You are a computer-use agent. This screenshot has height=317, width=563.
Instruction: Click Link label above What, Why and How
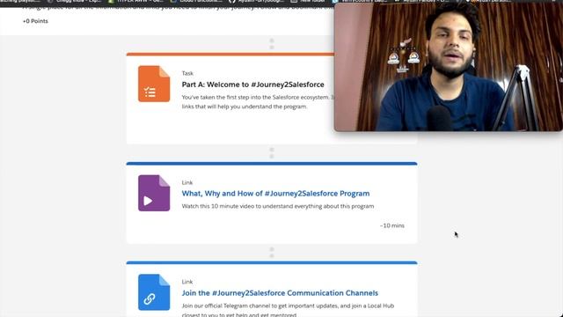pos(187,182)
